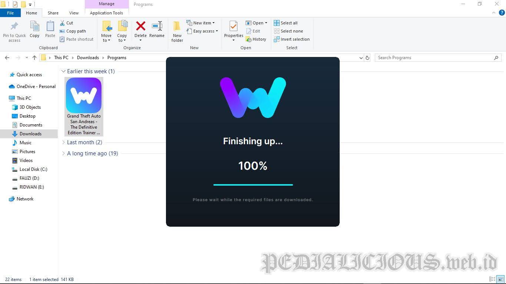Open Quick access in the sidebar
Viewport: 506px width, 284px height.
(x=29, y=75)
